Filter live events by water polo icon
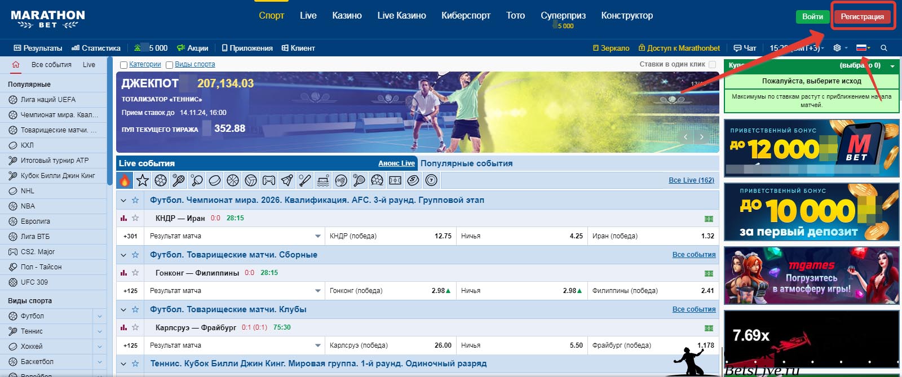This screenshot has width=902, height=377. click(323, 180)
